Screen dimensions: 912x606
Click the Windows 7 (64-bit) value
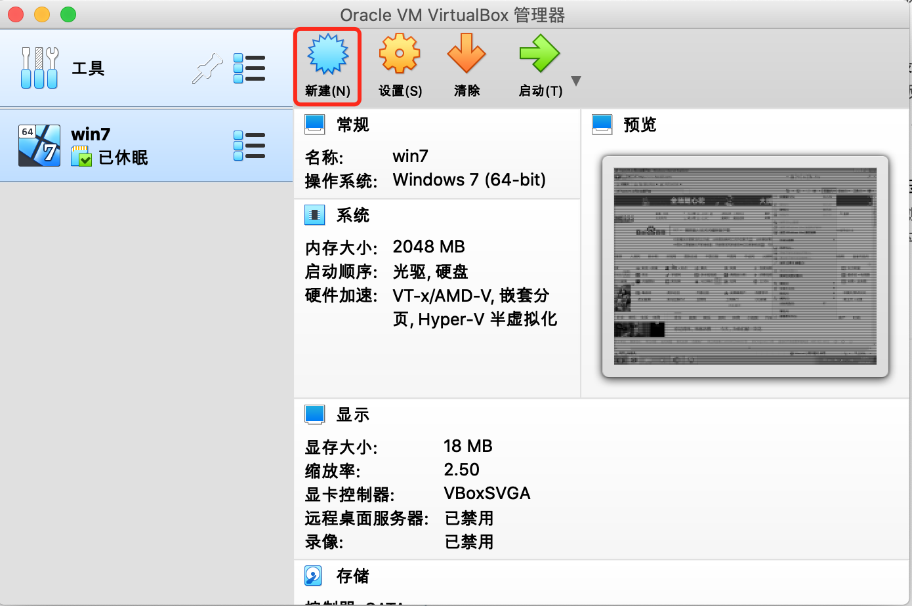pyautogui.click(x=469, y=180)
